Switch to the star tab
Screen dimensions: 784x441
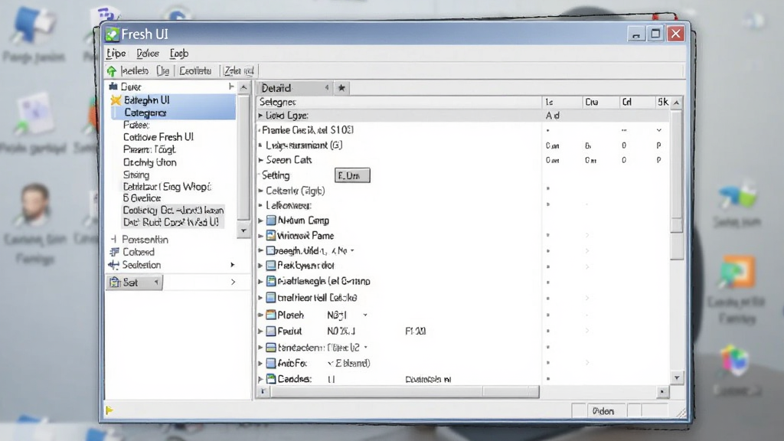(341, 88)
